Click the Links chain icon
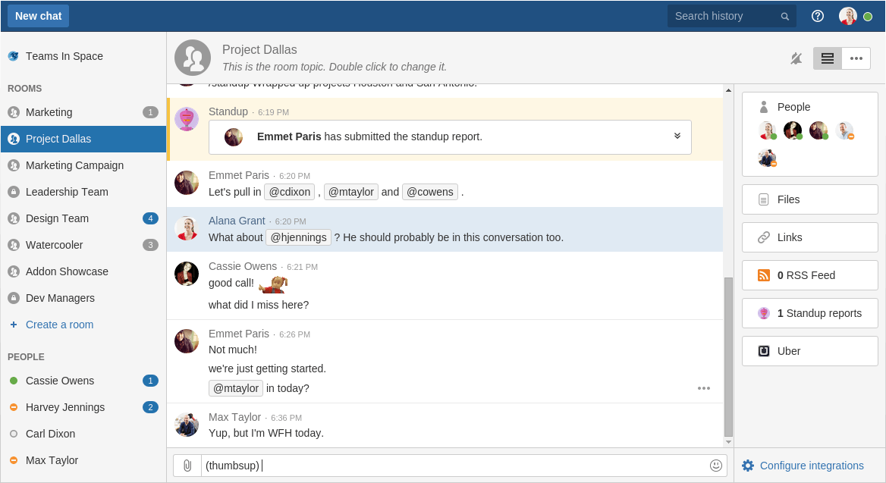886x483 pixels. [x=764, y=237]
